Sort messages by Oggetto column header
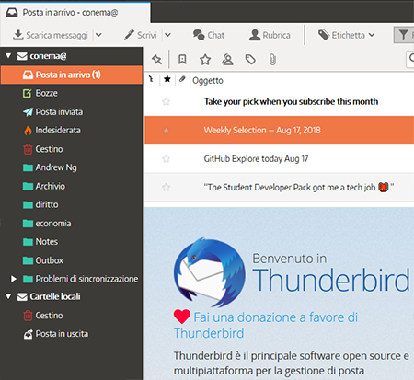 208,80
